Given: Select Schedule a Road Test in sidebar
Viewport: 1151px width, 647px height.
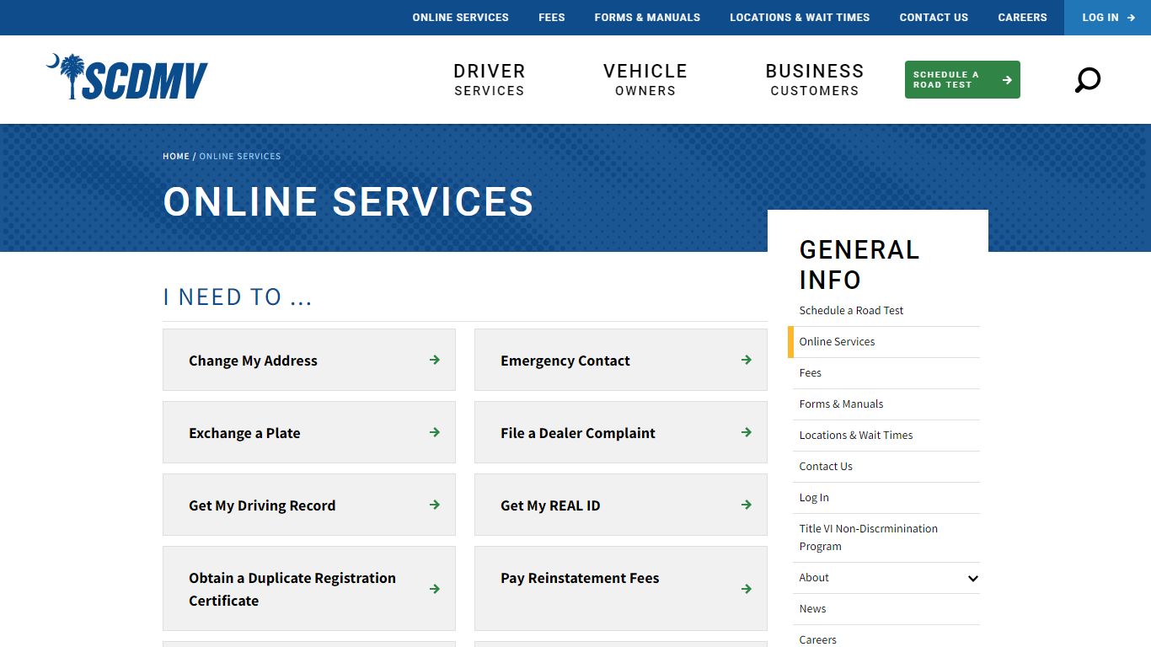Looking at the screenshot, I should pos(851,310).
